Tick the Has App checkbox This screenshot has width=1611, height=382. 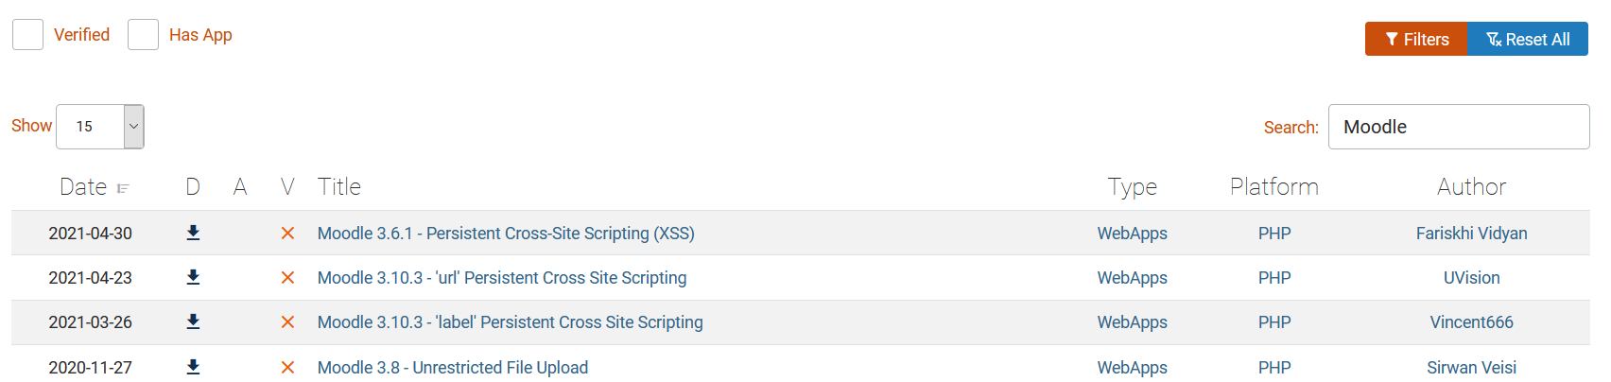144,35
